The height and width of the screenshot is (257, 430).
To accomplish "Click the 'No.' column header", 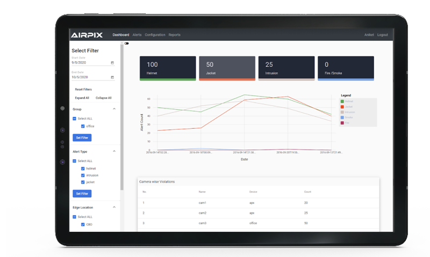I will tap(144, 192).
